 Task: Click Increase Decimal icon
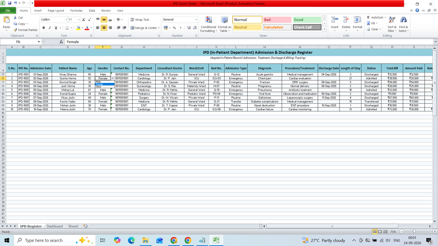(x=189, y=28)
